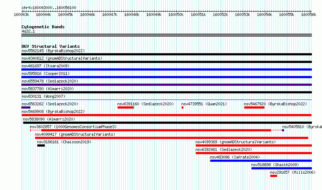Screen dimensions: 322x190
Task: Click the small blue nsv5405810 marker
Action: [x=283, y=130]
